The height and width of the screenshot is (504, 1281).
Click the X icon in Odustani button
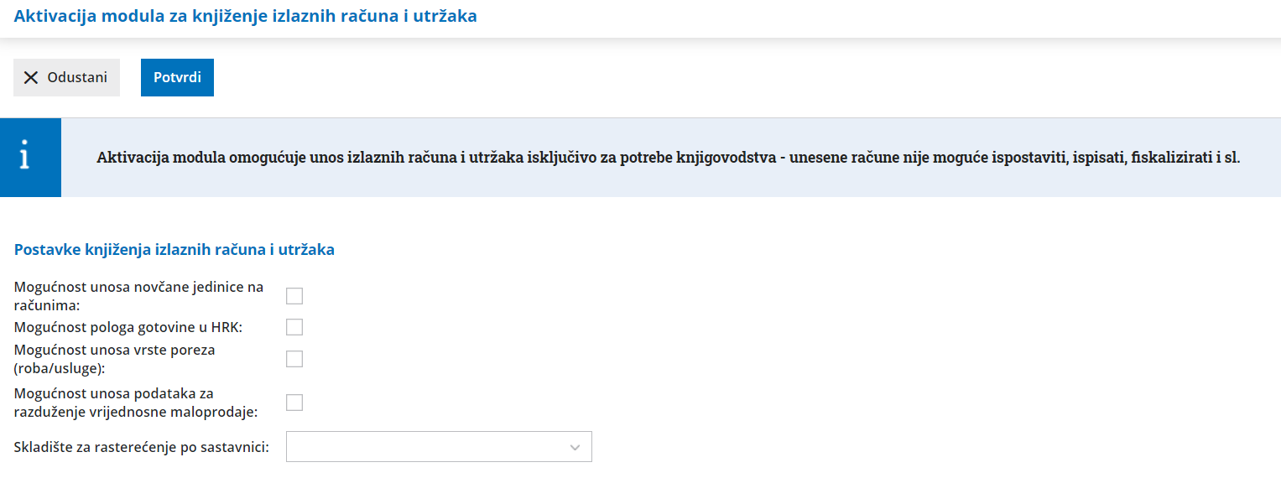tap(31, 78)
